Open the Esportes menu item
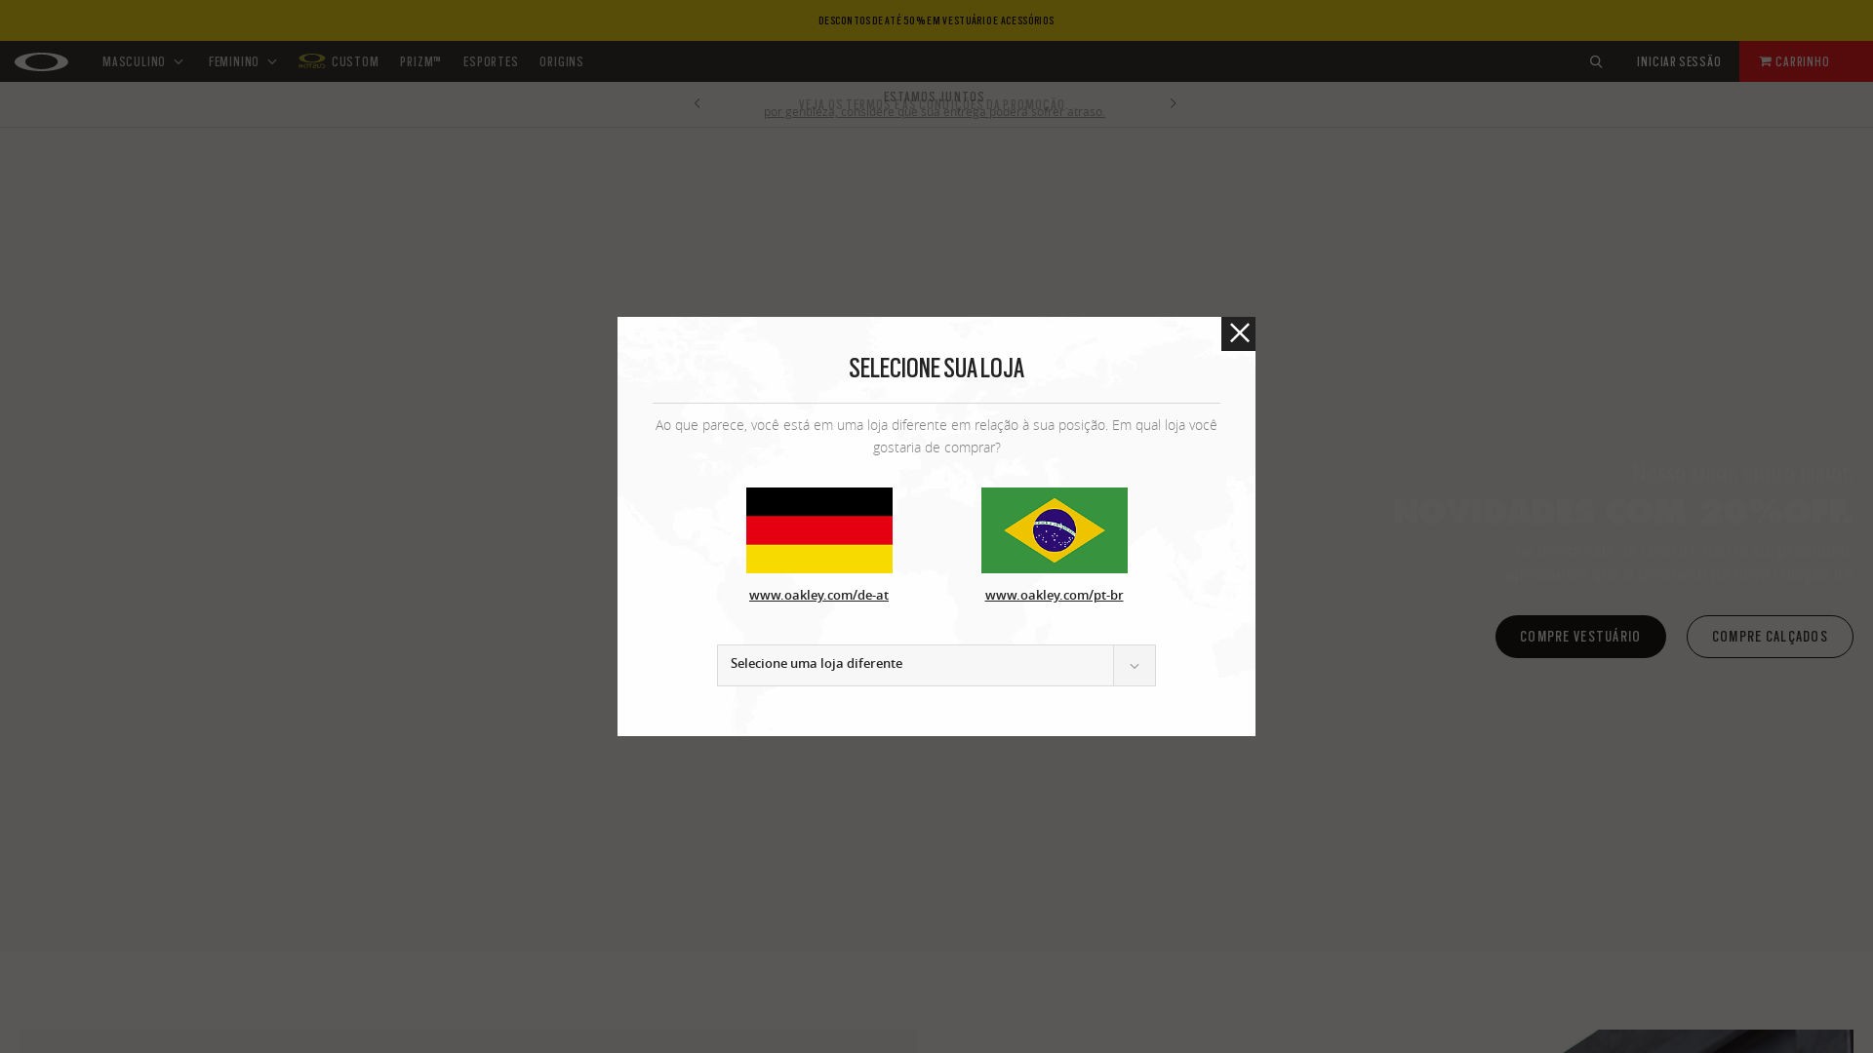 [x=491, y=61]
